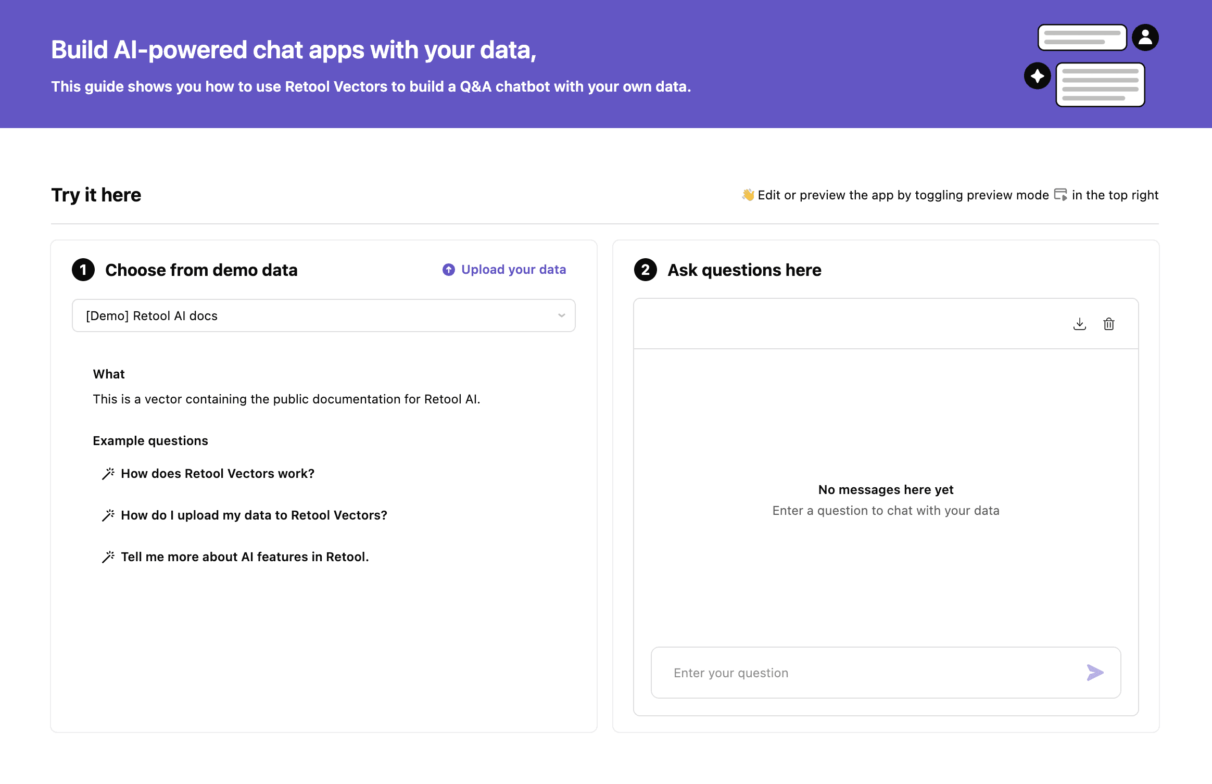Viewport: 1212px width, 784px height.
Task: Clear the chat using the trash icon
Action: tap(1109, 323)
